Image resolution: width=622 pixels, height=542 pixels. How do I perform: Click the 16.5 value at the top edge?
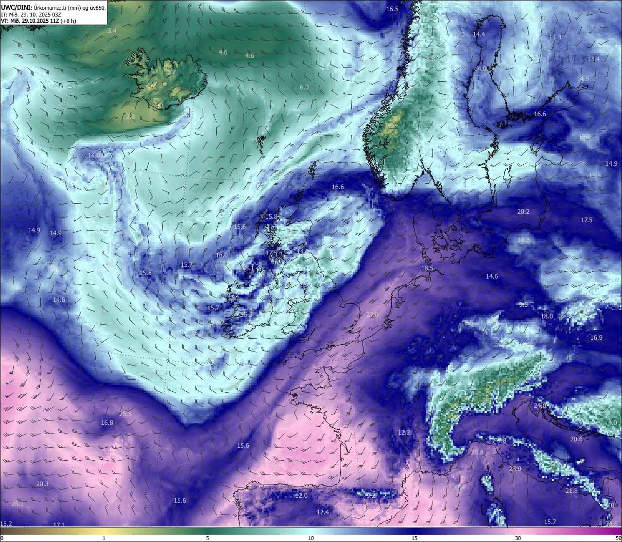click(392, 9)
